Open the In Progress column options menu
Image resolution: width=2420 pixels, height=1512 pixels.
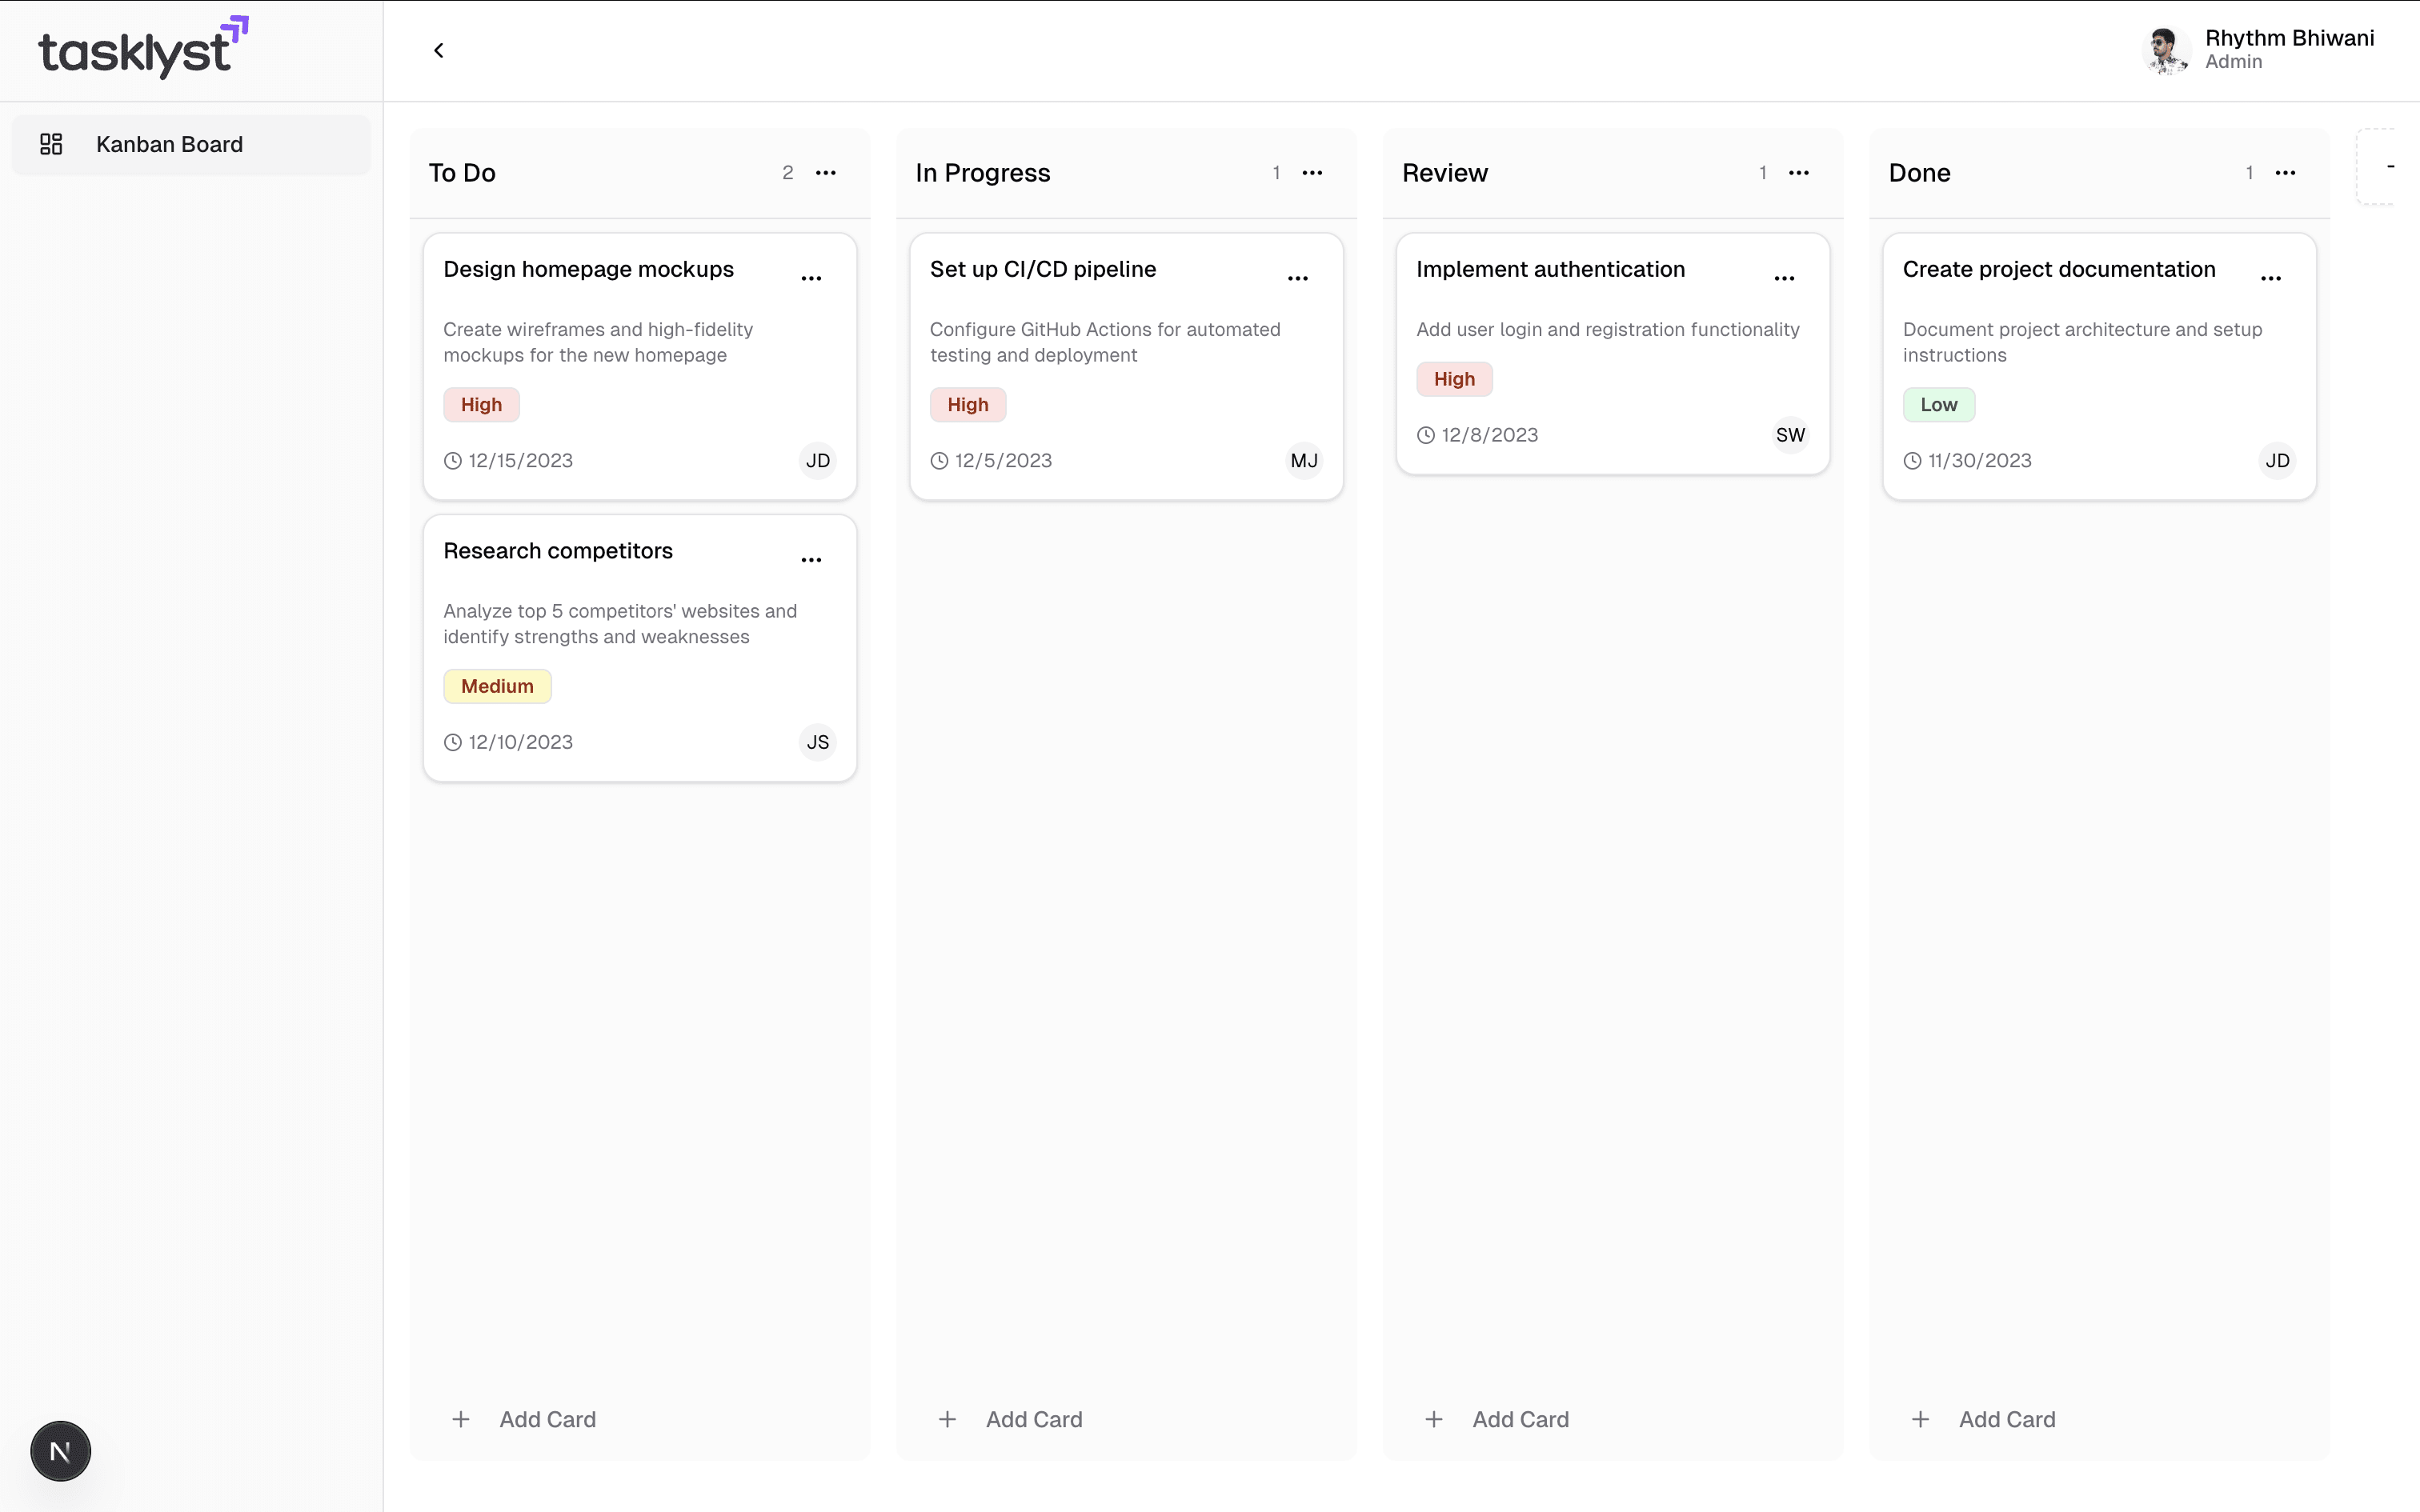coord(1312,173)
